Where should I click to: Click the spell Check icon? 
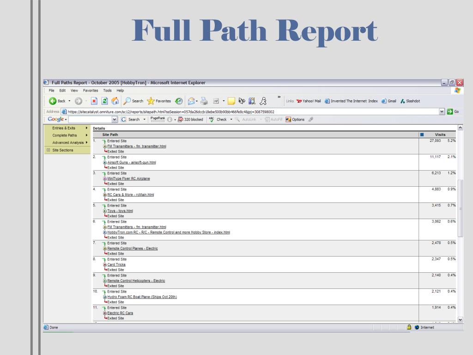[212, 120]
